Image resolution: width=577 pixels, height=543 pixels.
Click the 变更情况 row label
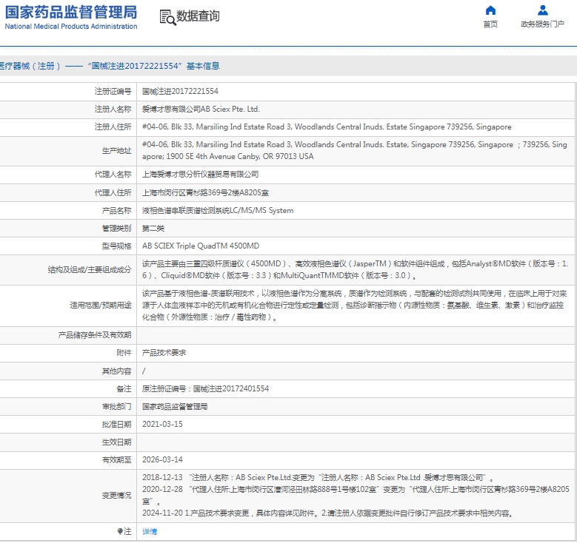[x=116, y=496]
